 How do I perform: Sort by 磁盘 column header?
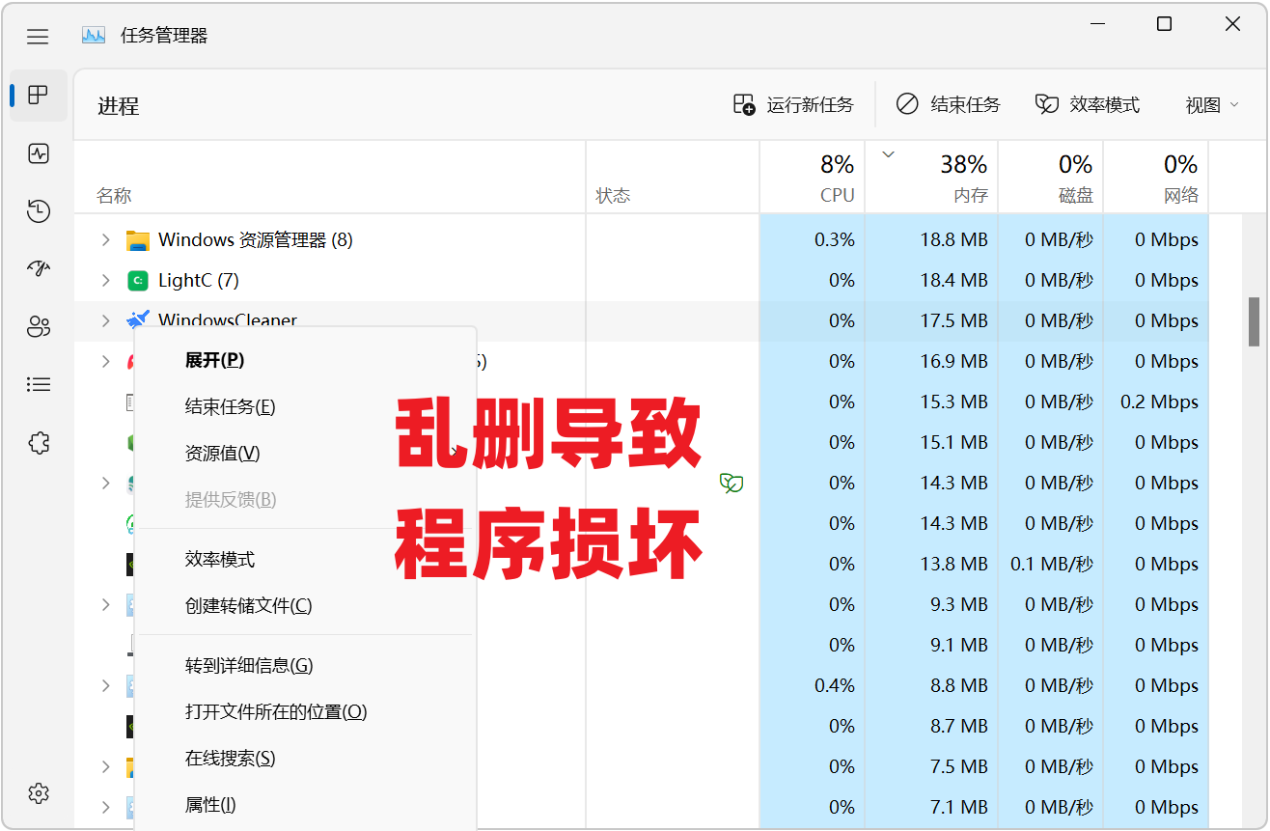(1050, 178)
